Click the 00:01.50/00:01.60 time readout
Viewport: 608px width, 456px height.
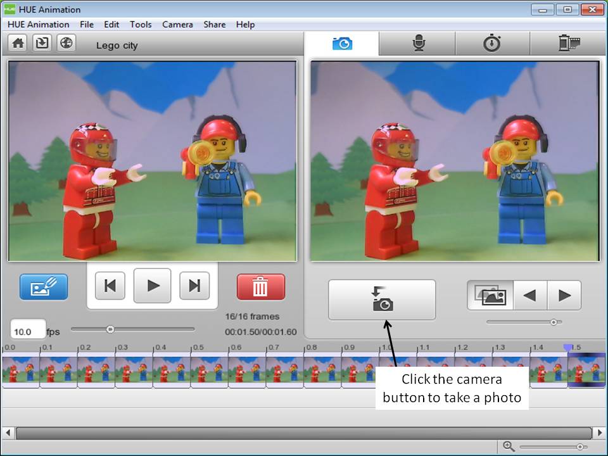260,332
